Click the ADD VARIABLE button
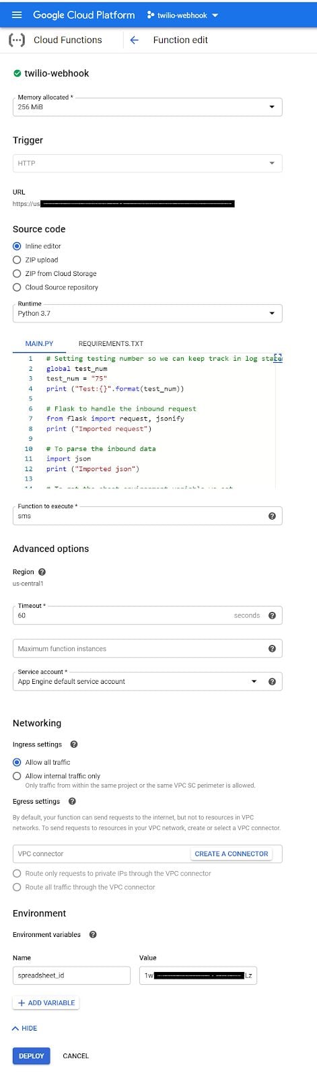 46,1003
